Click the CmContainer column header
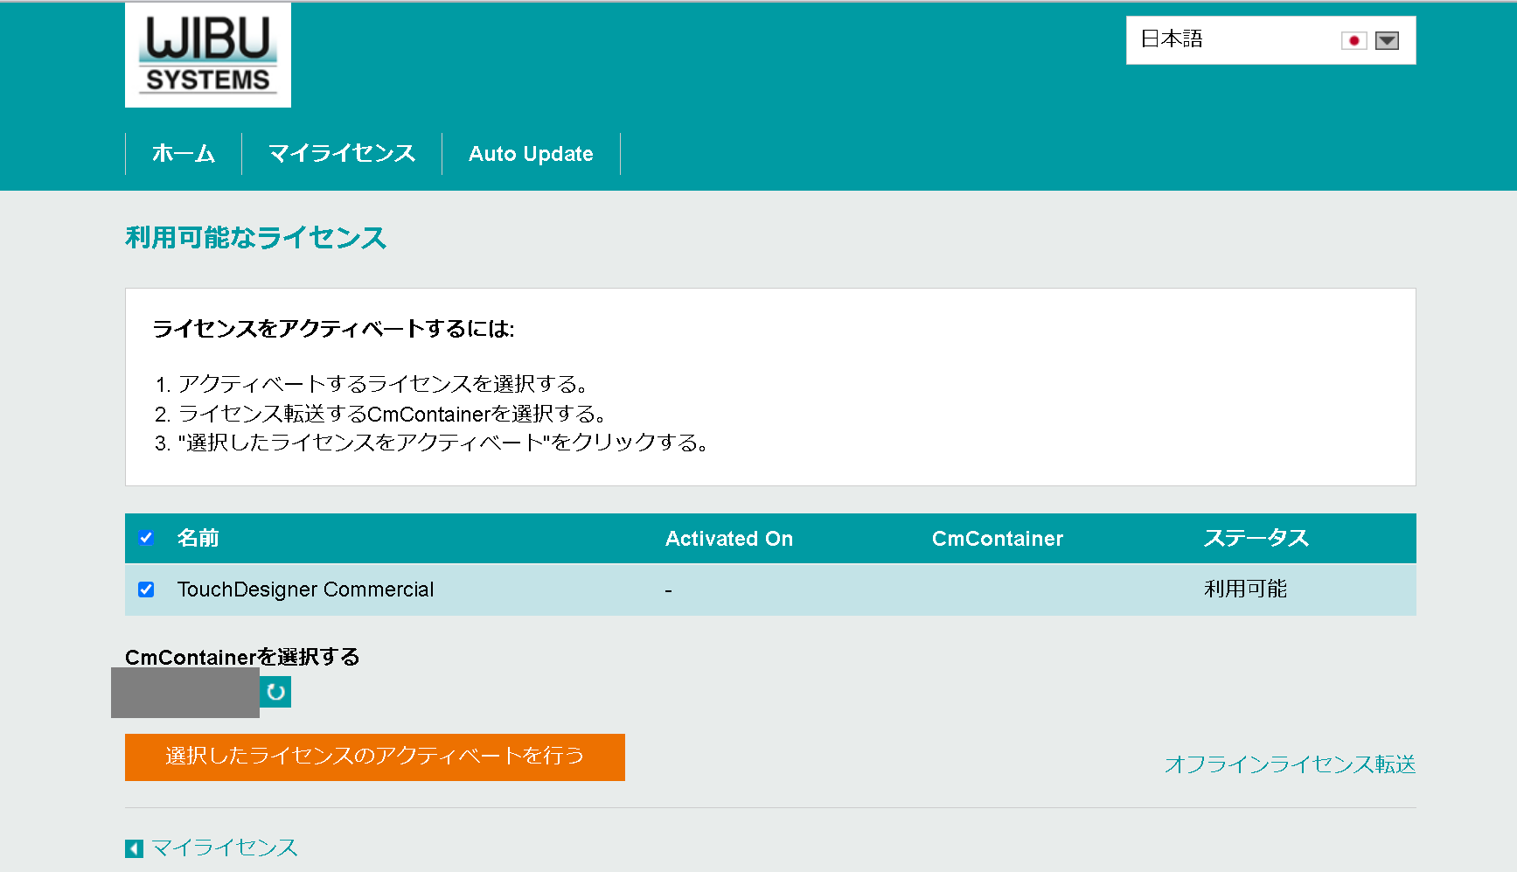 (998, 539)
